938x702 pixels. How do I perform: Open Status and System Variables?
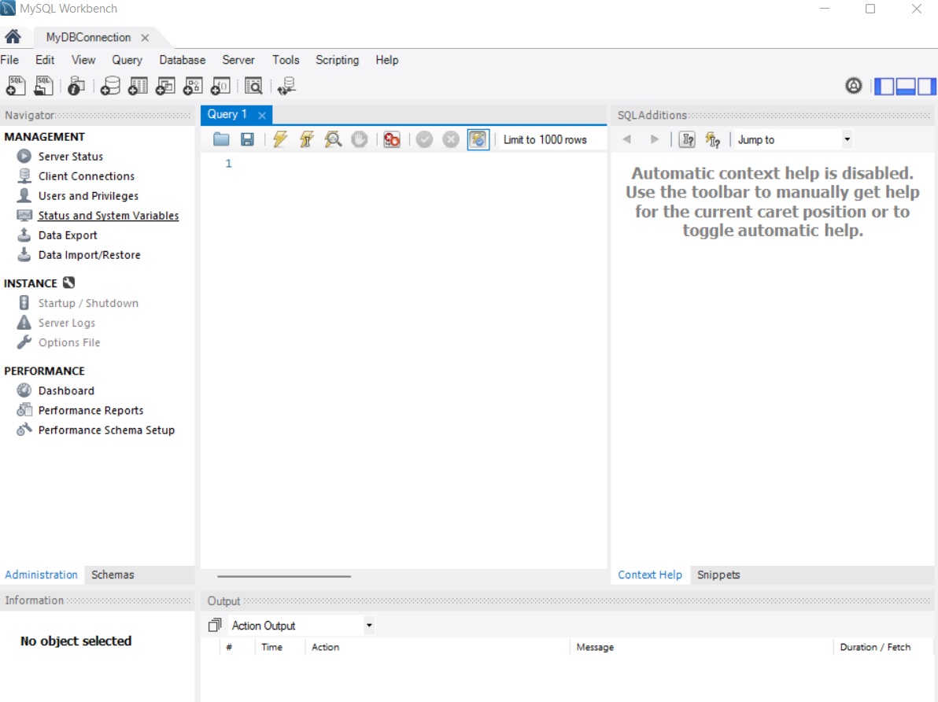pos(109,216)
